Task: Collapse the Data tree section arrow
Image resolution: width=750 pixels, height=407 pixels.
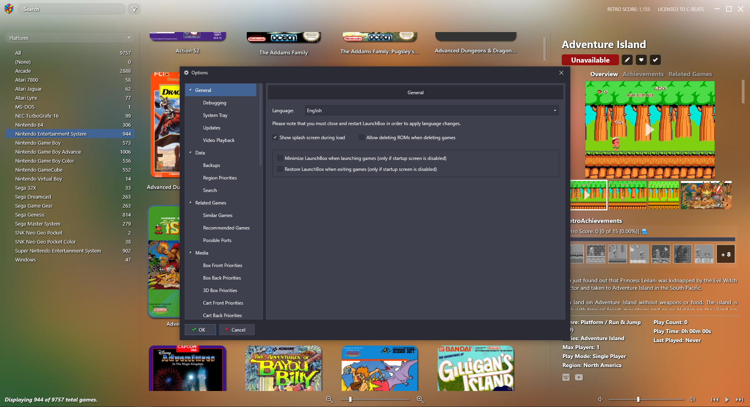Action: (190, 152)
